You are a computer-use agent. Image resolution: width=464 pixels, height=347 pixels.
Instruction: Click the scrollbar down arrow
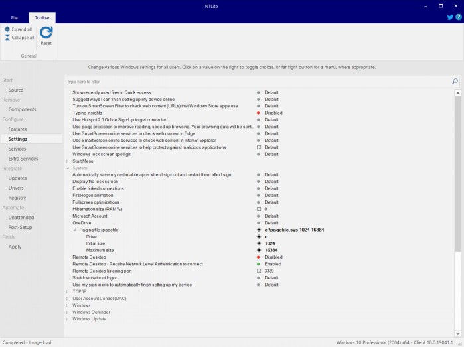(x=458, y=334)
